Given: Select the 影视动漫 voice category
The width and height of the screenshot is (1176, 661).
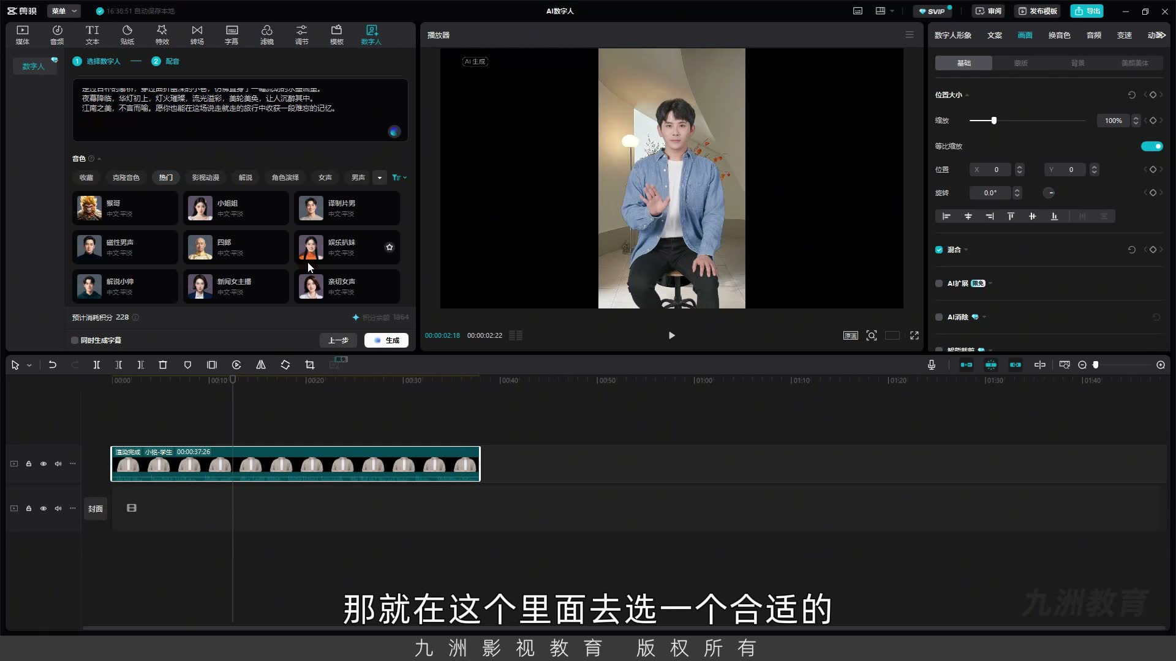Looking at the screenshot, I should click(206, 177).
